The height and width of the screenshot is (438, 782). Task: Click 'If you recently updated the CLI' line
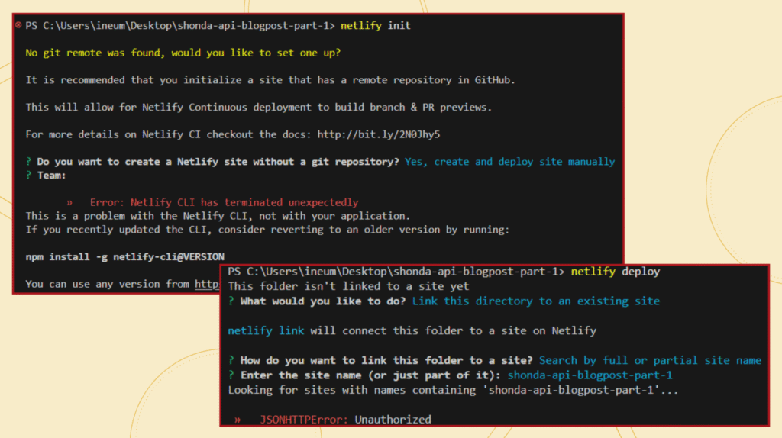[x=268, y=230]
